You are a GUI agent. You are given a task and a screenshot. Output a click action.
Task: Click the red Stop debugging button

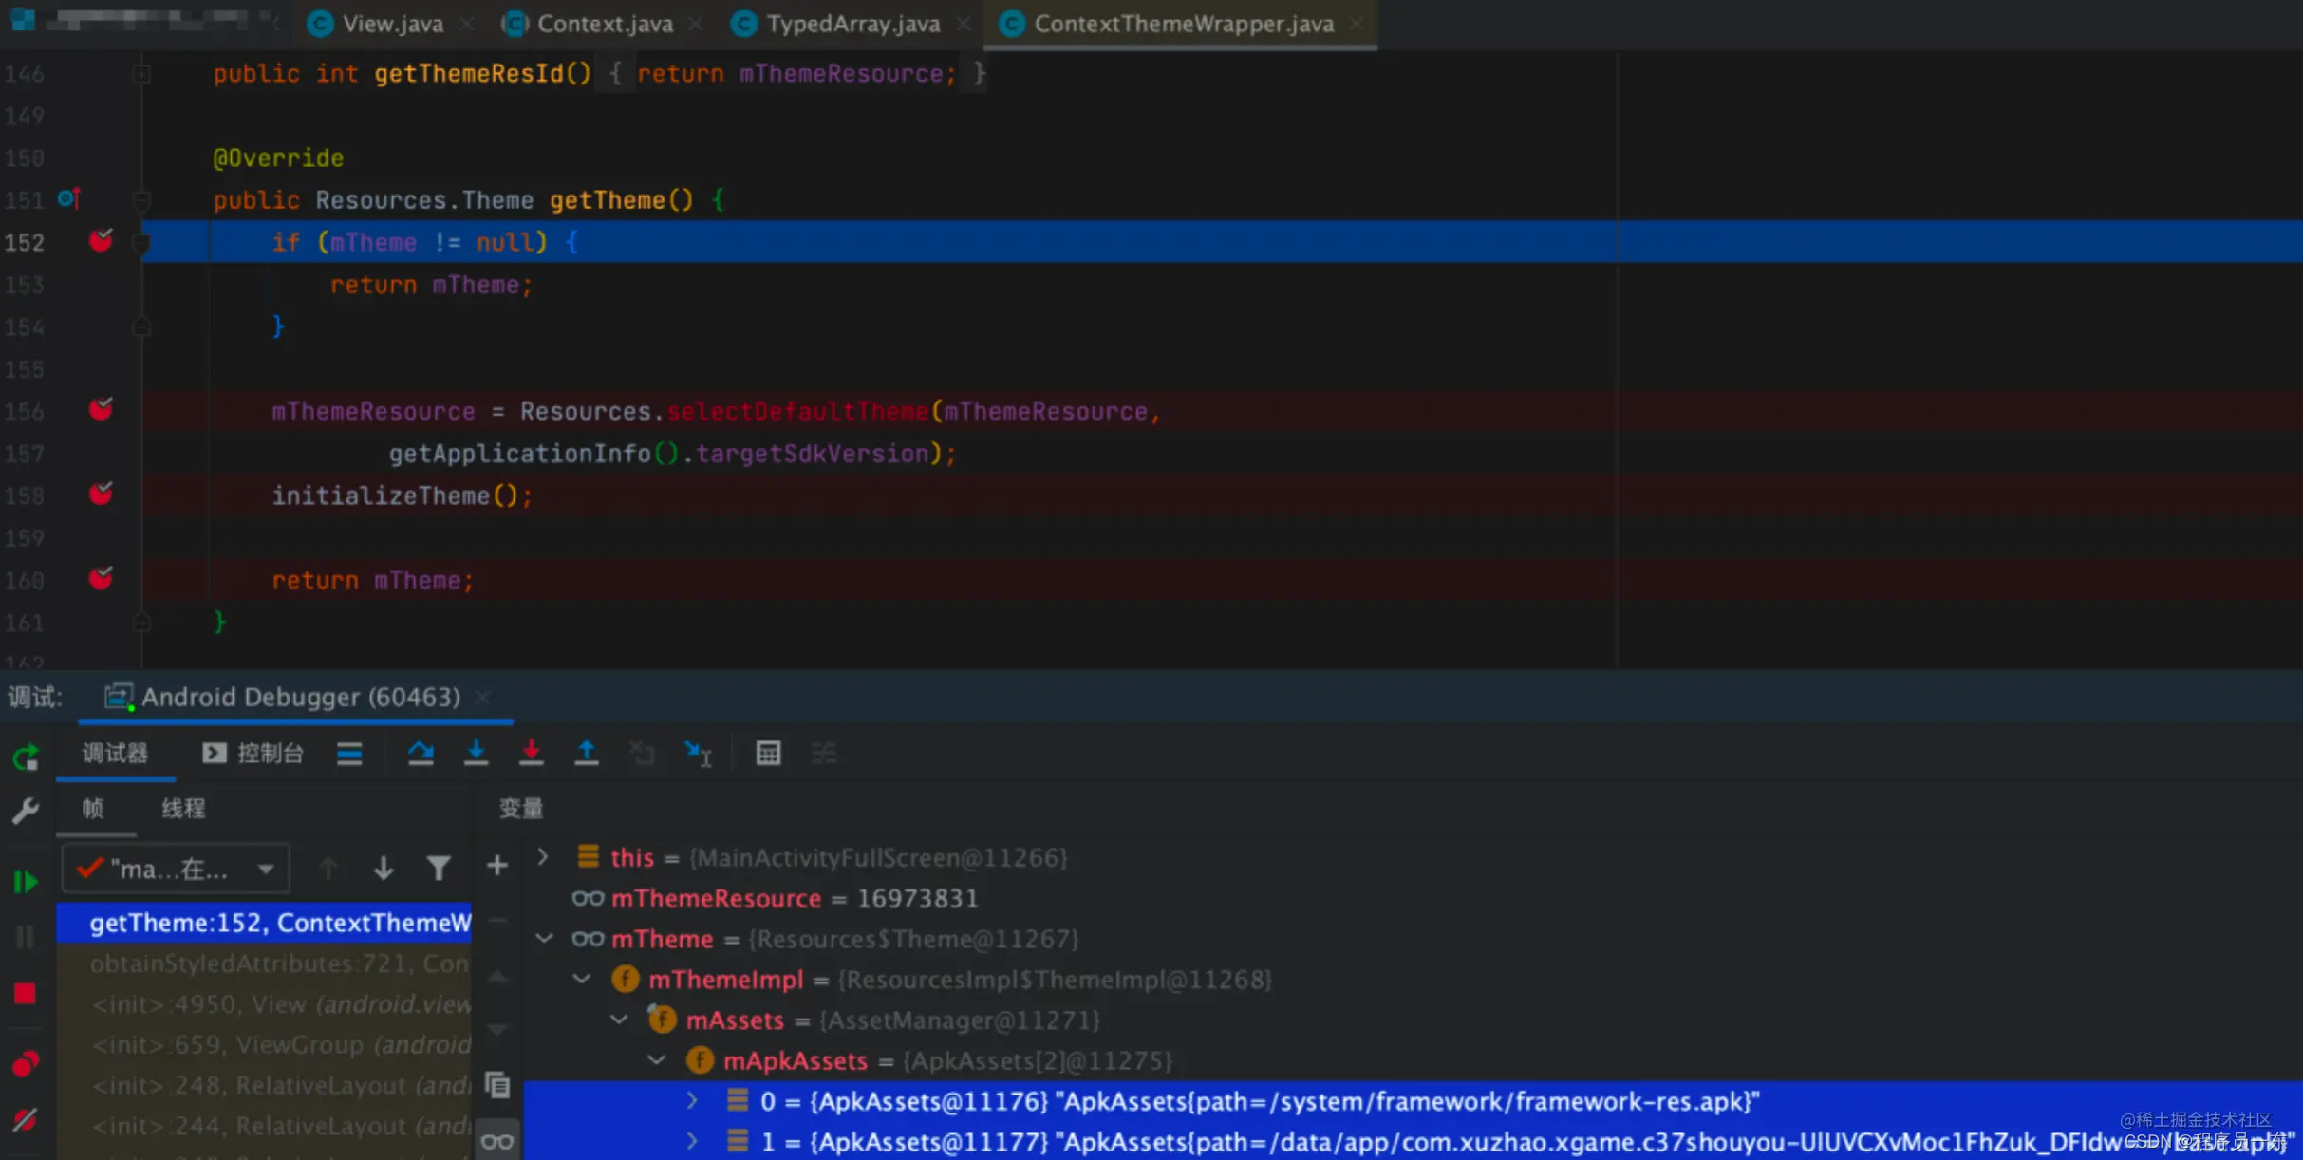pos(25,993)
